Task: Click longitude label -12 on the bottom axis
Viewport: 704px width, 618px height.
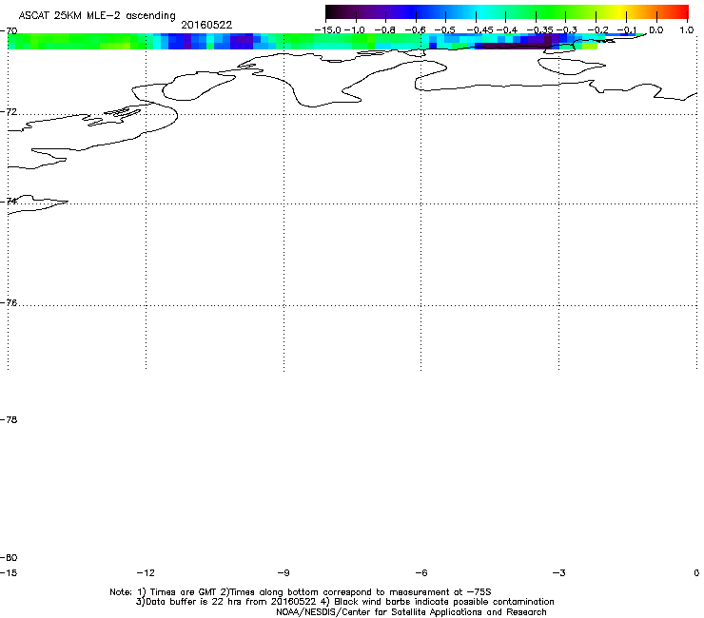Action: pyautogui.click(x=146, y=573)
